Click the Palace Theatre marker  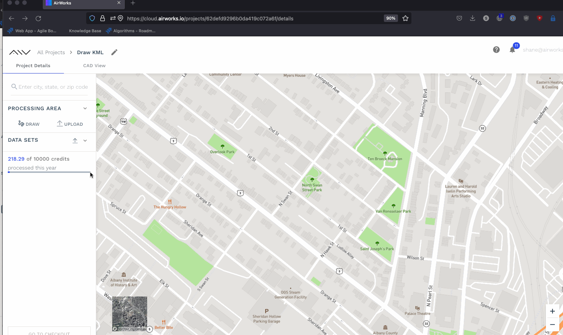tap(417, 308)
